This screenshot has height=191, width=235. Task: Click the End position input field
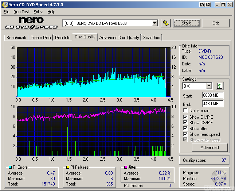[x=212, y=104]
